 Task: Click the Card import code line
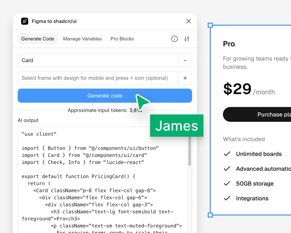pos(84,155)
